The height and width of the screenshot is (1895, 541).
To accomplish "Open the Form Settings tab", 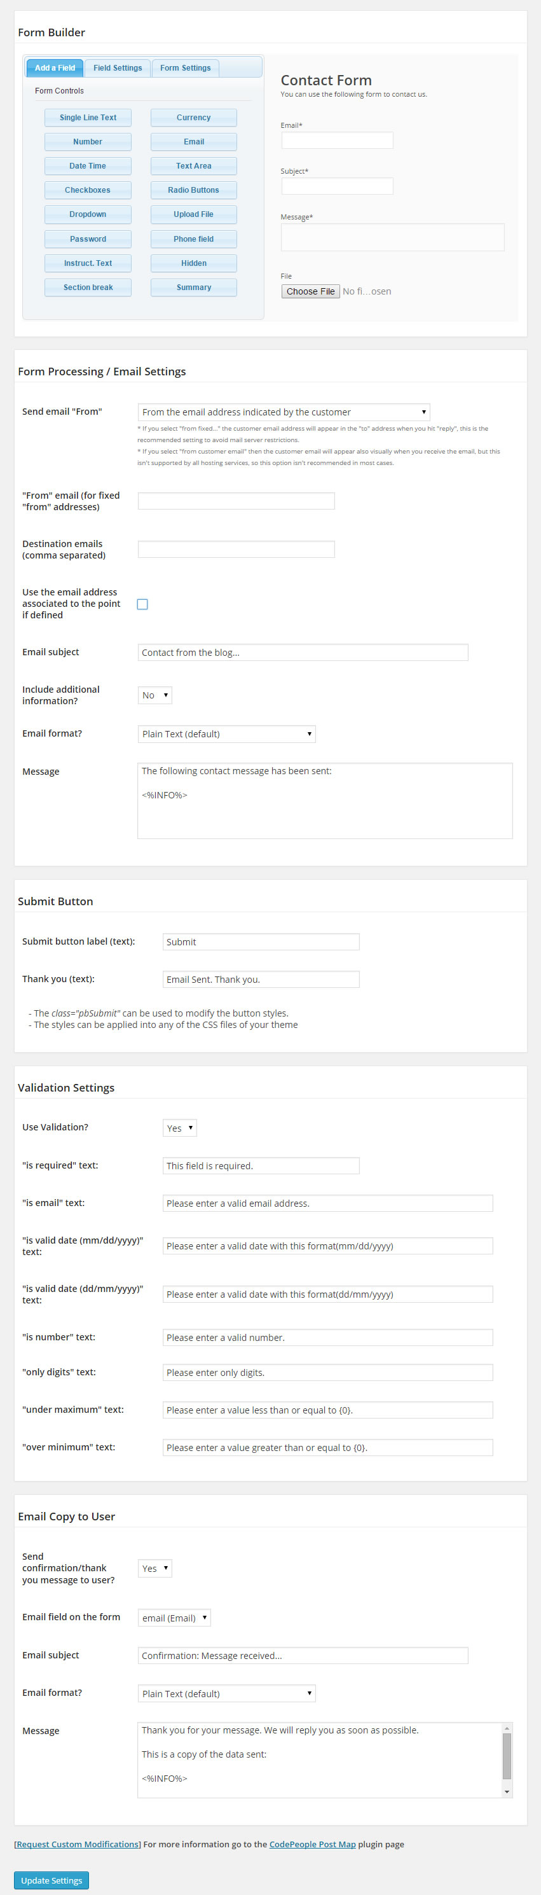I will 185,67.
